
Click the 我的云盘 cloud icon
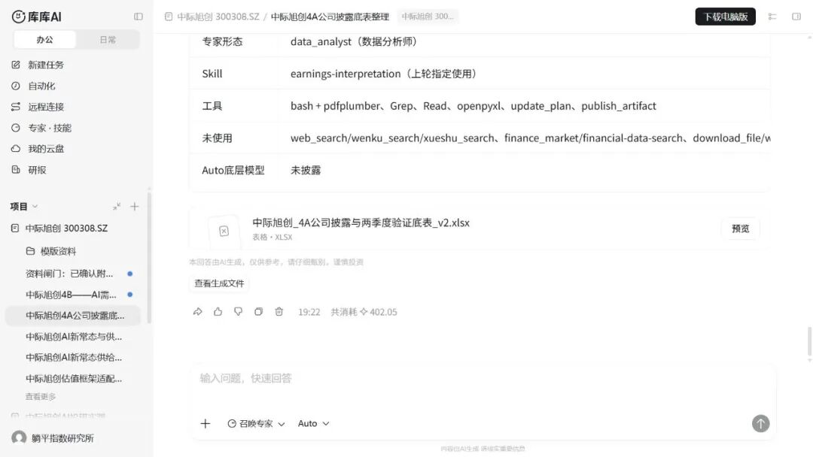tap(16, 149)
